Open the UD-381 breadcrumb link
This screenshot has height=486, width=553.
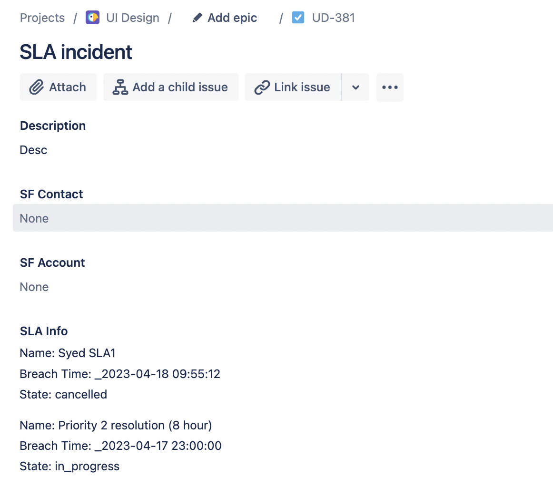pyautogui.click(x=333, y=18)
